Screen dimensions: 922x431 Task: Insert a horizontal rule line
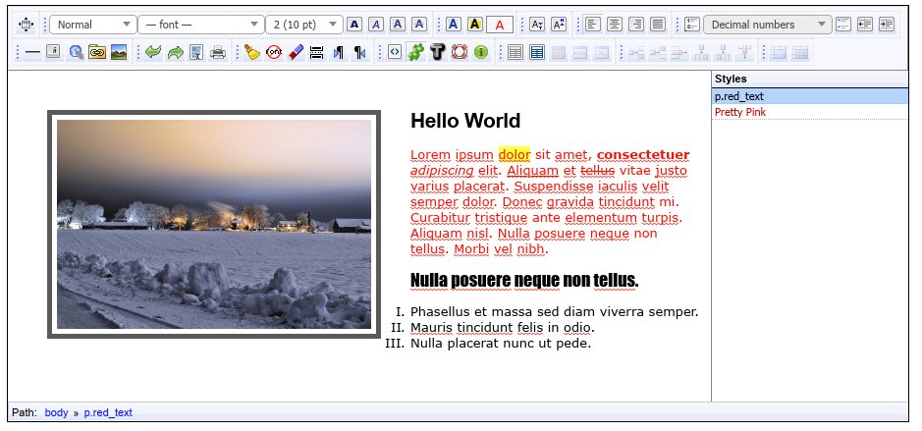32,53
